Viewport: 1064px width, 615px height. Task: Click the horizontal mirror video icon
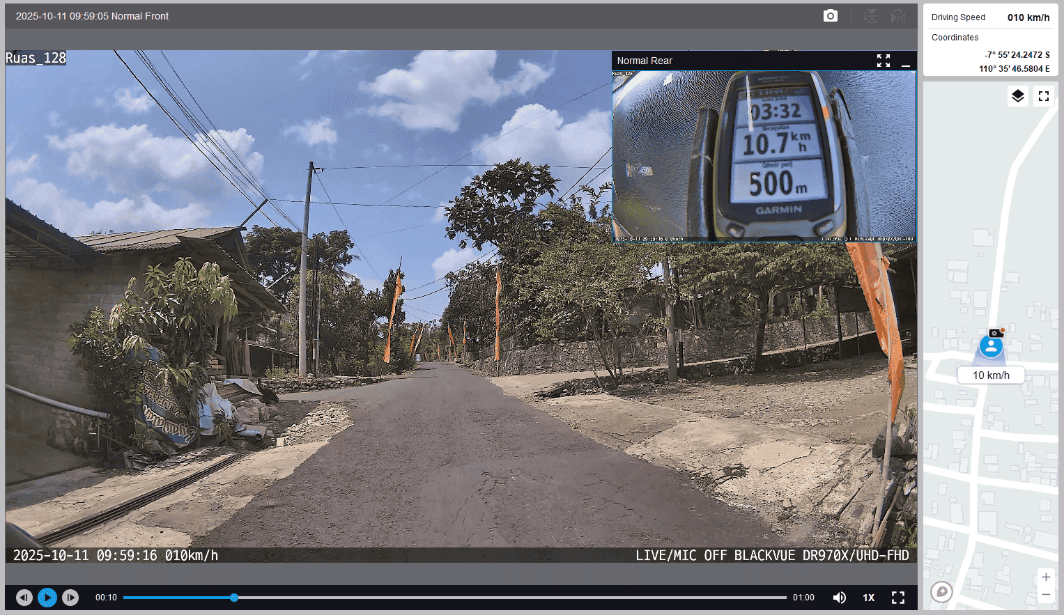(x=898, y=16)
